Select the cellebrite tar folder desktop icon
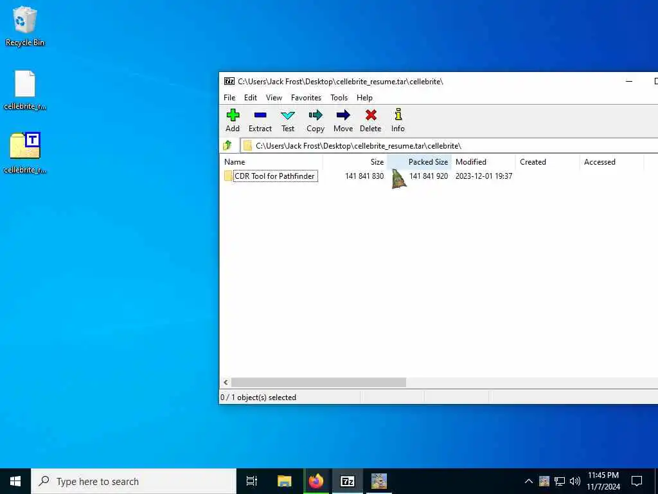This screenshot has width=658, height=494. tap(25, 153)
